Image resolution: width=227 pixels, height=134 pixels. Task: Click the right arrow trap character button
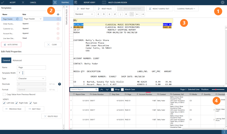click(143, 14)
